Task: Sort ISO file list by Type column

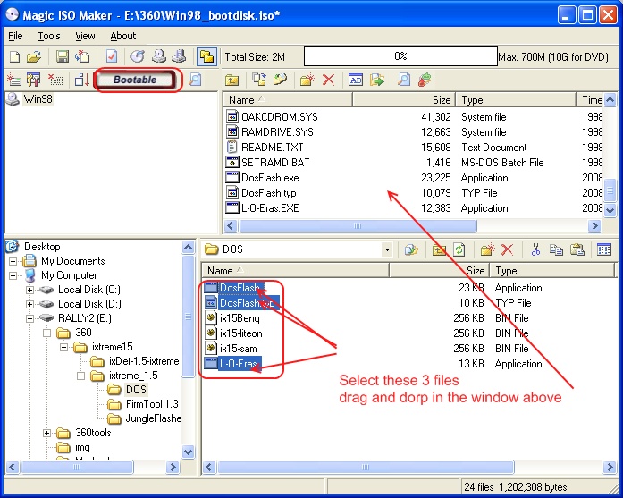Action: click(x=516, y=100)
